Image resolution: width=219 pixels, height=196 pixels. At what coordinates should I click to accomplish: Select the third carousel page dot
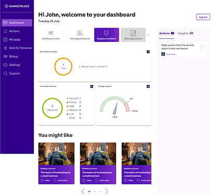click(x=100, y=191)
